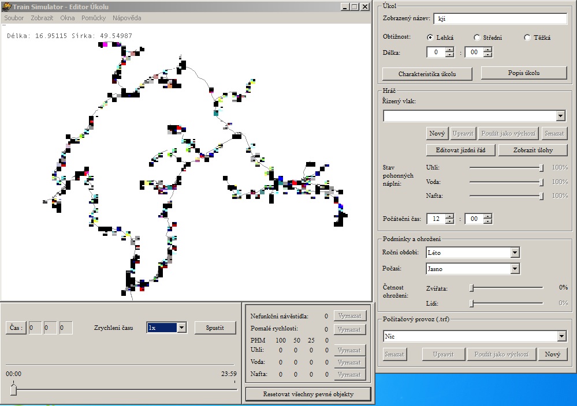Click Resetovat všechny pevné objekty

click(308, 394)
